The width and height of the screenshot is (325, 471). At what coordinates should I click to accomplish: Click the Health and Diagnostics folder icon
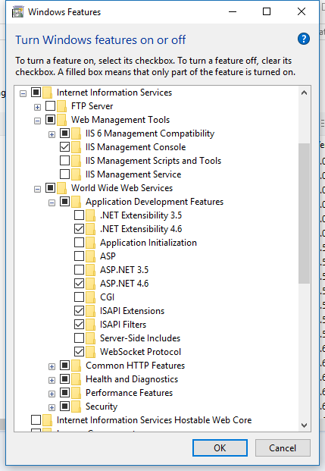[x=76, y=379]
